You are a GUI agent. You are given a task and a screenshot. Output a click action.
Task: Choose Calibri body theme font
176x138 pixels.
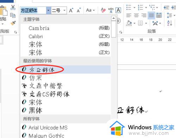pos(65,37)
